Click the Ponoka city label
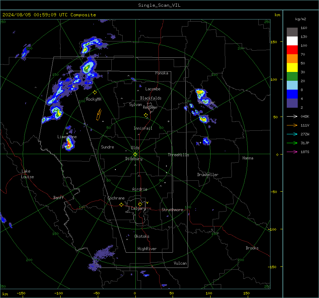The height and width of the screenshot is (298, 319). click(x=162, y=73)
